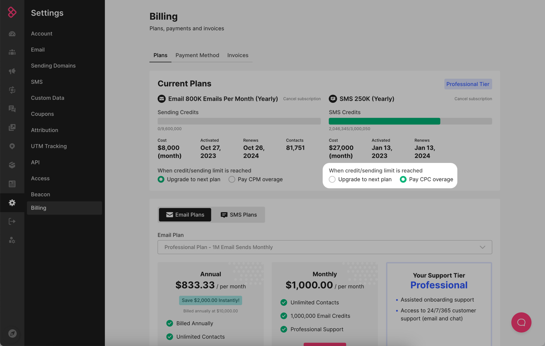Expand the Email Plan dropdown
545x346 pixels.
coord(325,247)
